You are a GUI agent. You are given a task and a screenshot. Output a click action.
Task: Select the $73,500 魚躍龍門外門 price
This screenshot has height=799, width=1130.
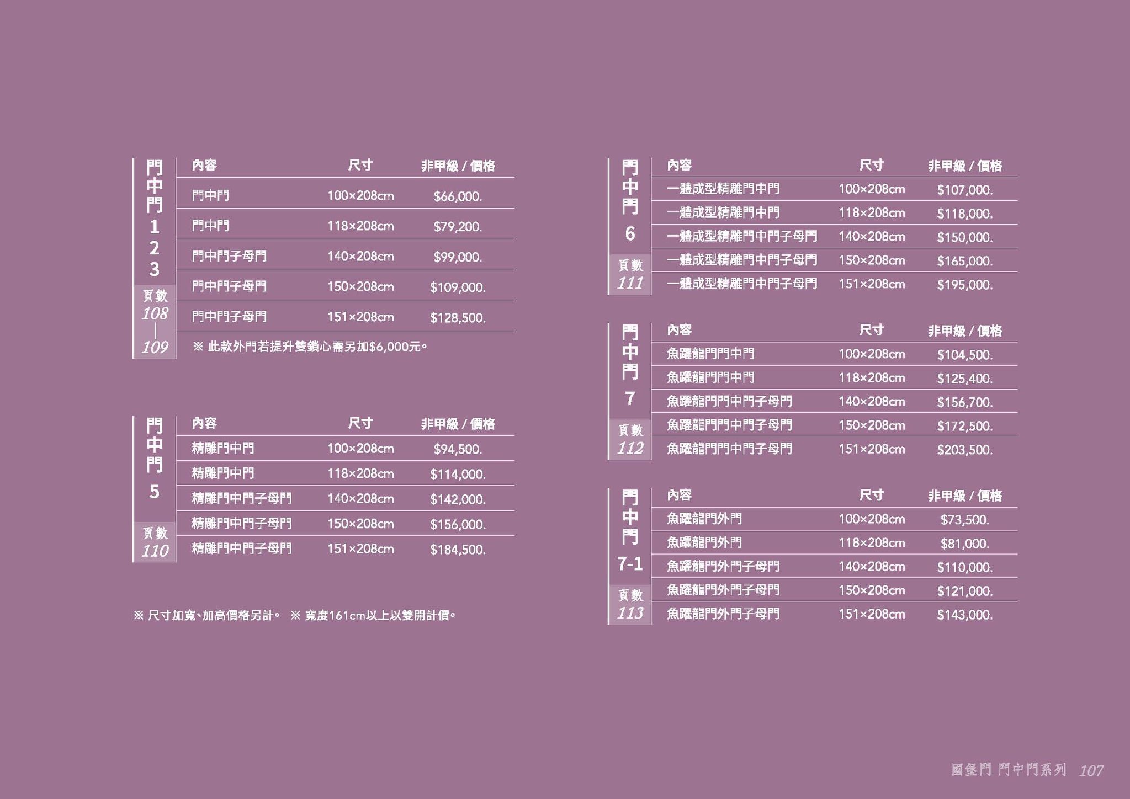(x=964, y=520)
